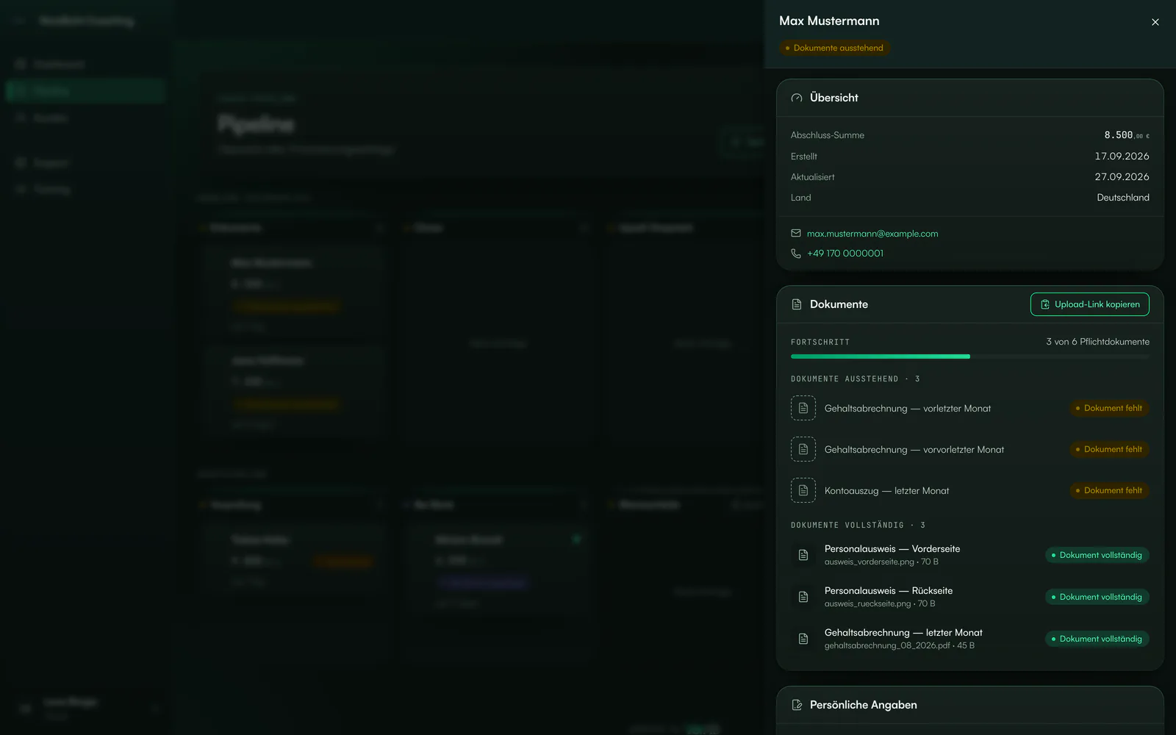Click the edit icon next to Persönliche Angaben
Screen dimensions: 1176x735
pos(797,705)
